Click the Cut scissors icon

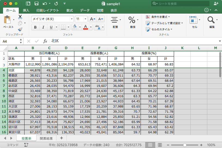[x=20, y=17]
